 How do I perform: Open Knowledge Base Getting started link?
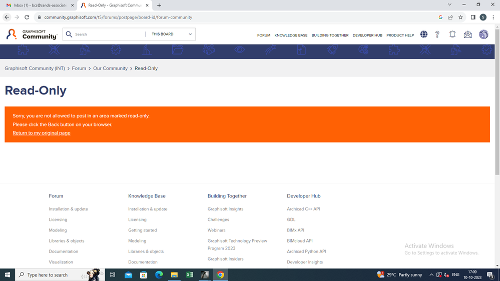tap(142, 230)
